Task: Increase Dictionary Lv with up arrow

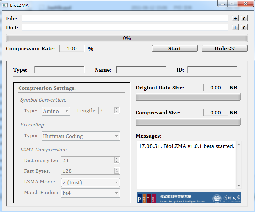Action: (117, 159)
